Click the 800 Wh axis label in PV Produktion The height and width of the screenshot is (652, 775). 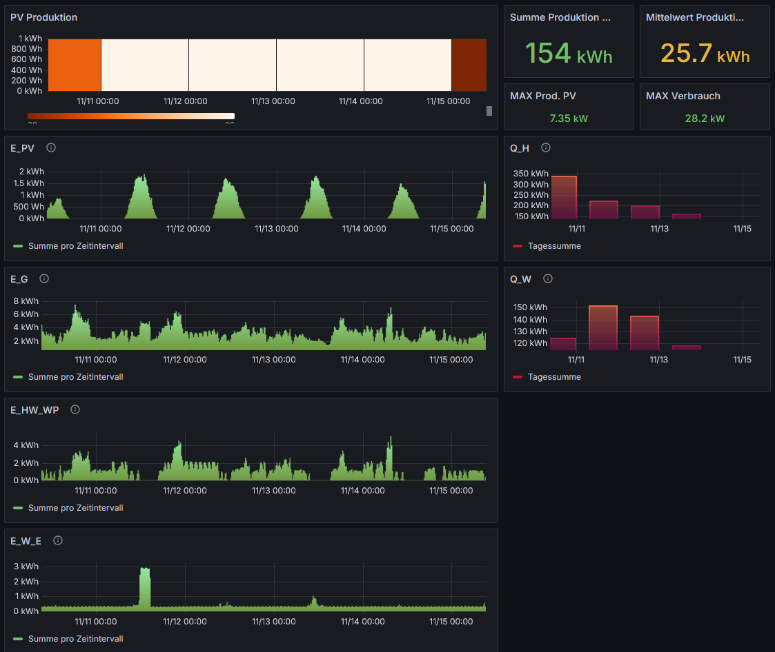(27, 49)
